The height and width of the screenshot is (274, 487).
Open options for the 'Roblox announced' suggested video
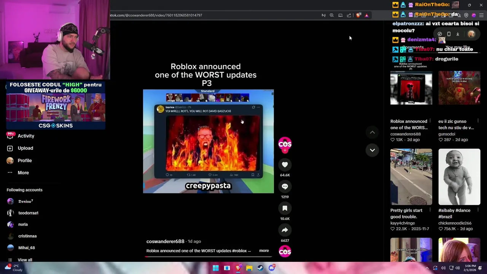pyautogui.click(x=430, y=121)
